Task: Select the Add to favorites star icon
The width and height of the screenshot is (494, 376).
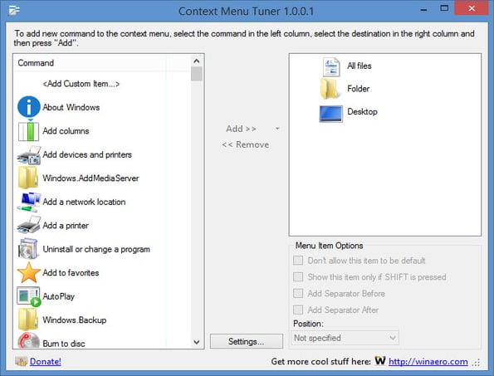Action: [29, 273]
